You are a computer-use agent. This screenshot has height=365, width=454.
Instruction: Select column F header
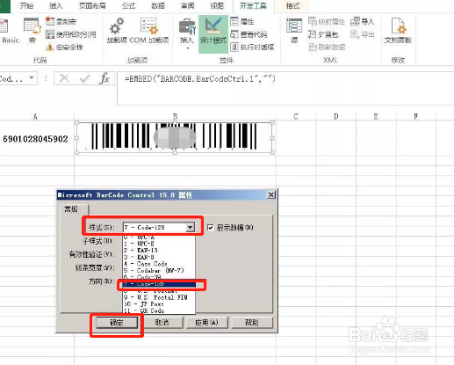[415, 116]
